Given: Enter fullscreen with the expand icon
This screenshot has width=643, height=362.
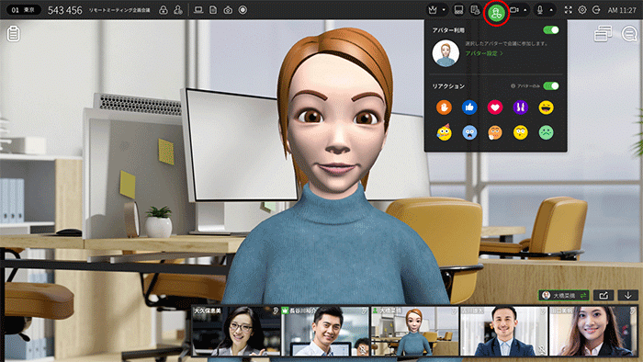Looking at the screenshot, I should click(x=568, y=10).
